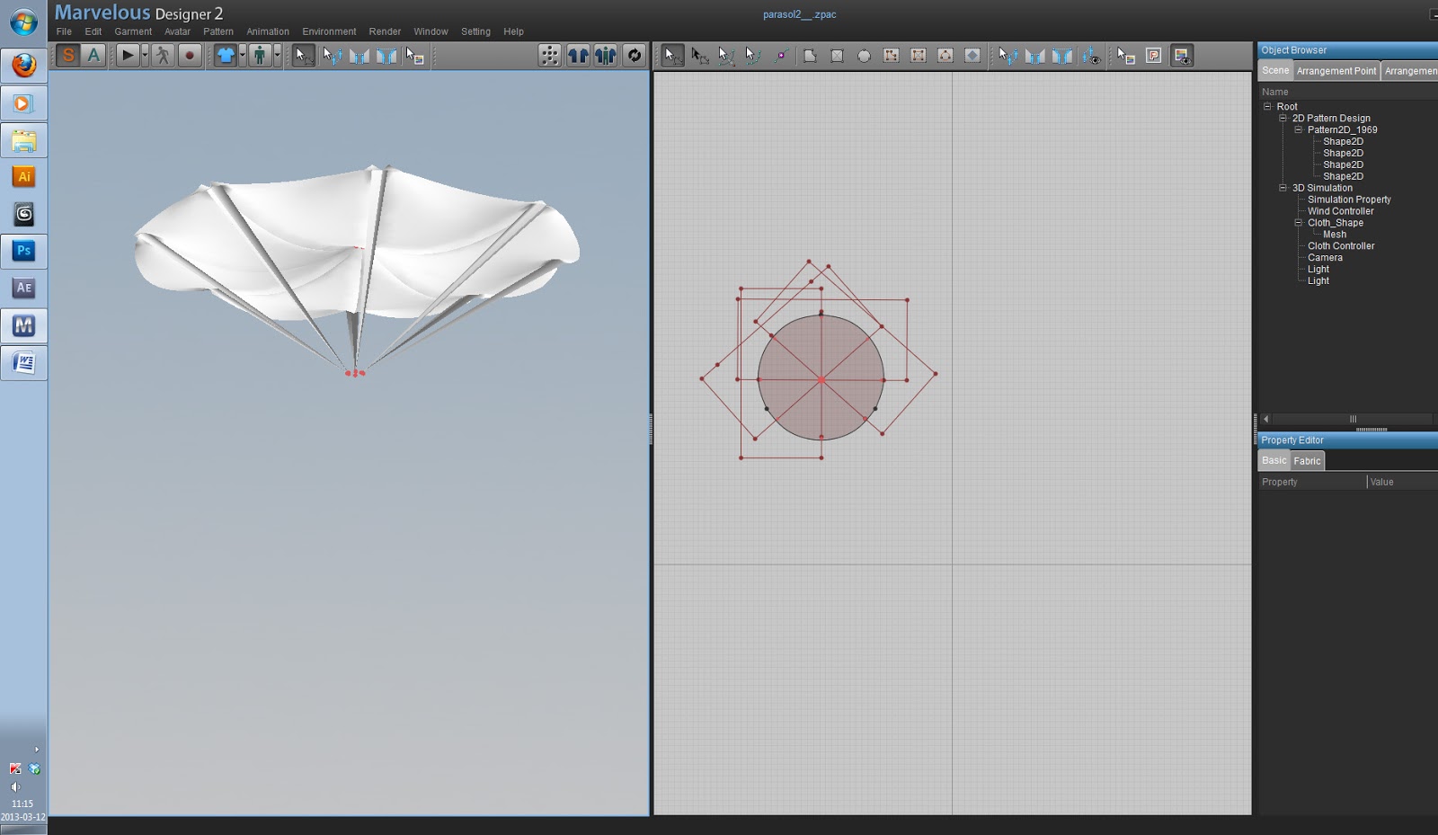Viewport: 1438px width, 835px height.
Task: Select the Edit Pattern tool in 2D toolbar
Action: pyautogui.click(x=699, y=56)
